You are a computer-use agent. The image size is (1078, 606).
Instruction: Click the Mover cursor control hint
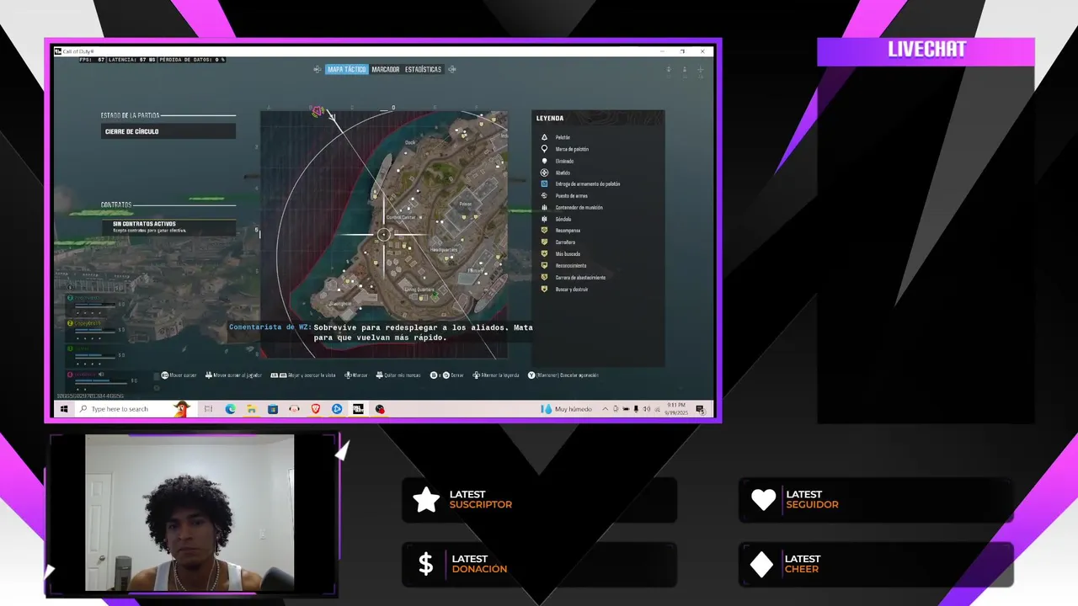pyautogui.click(x=179, y=375)
